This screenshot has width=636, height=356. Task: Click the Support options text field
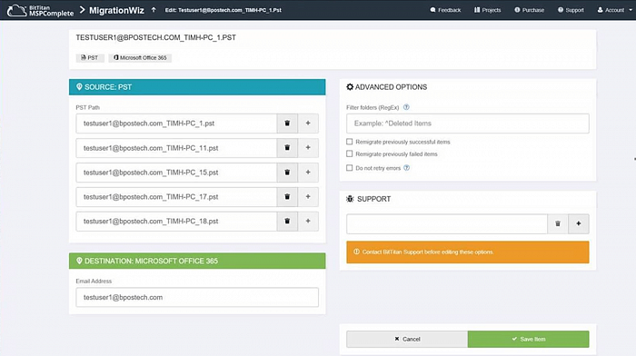click(447, 223)
